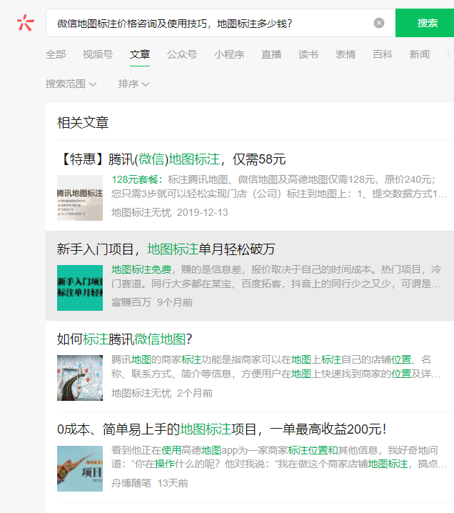Click the road map article thumbnail
Viewport: 454px width, 513px height.
coord(80,378)
